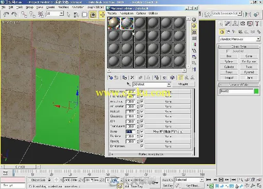The height and width of the screenshot is (189, 263).
Task: Open the Material/Map Navigator icon
Action: coord(194,69)
